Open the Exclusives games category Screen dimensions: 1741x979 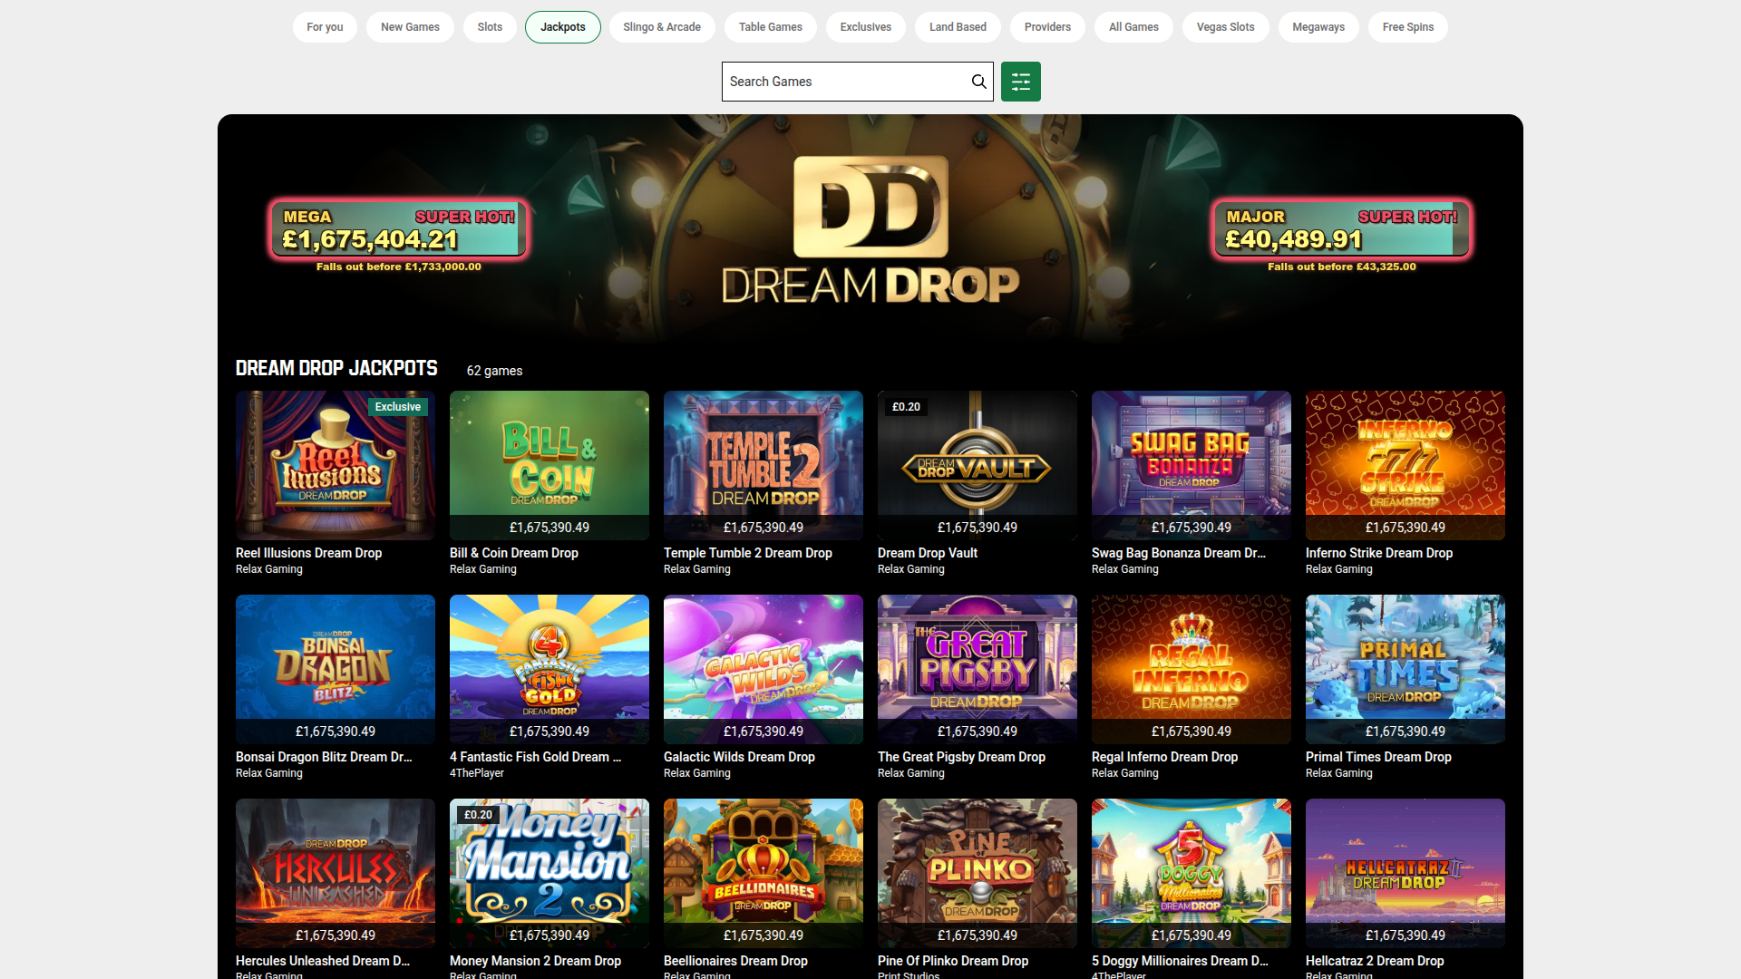click(865, 27)
